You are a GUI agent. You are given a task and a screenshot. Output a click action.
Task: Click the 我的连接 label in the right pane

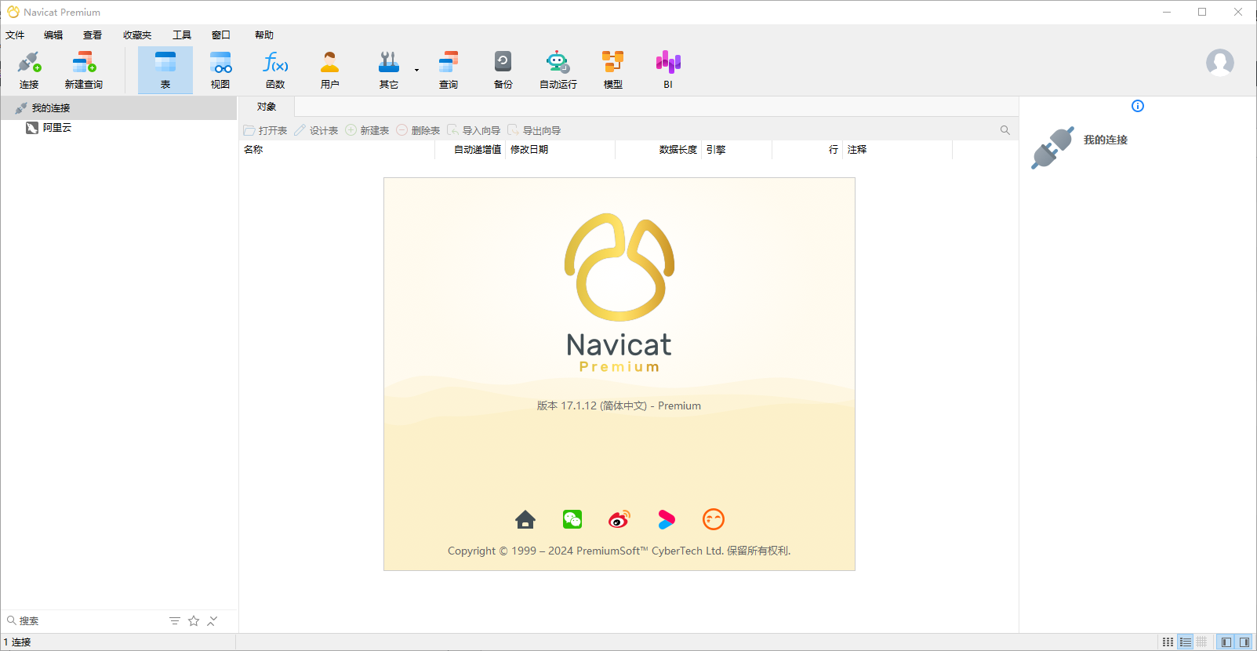pyautogui.click(x=1106, y=140)
